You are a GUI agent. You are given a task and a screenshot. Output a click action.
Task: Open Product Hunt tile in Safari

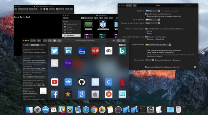point(109,94)
